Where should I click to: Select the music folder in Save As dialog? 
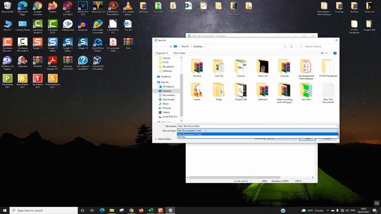(x=197, y=92)
